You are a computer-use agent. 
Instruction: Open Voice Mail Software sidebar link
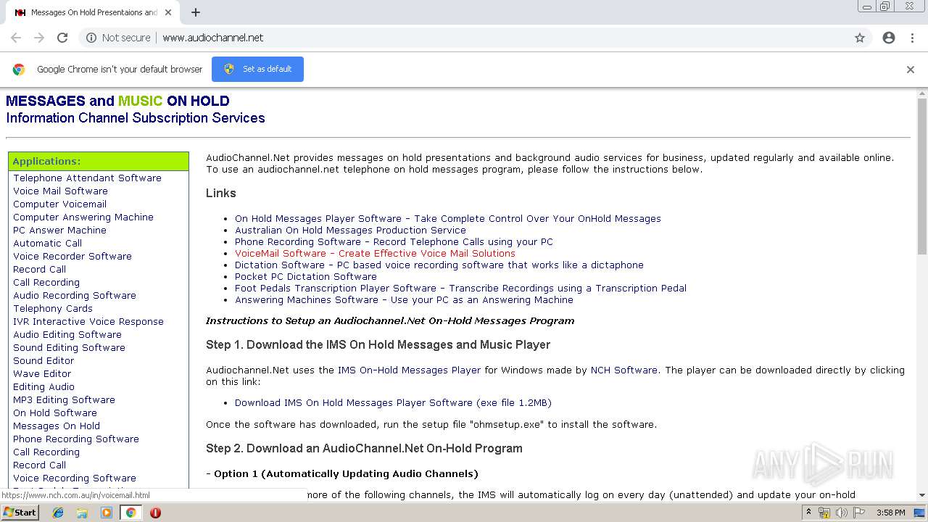(x=60, y=191)
